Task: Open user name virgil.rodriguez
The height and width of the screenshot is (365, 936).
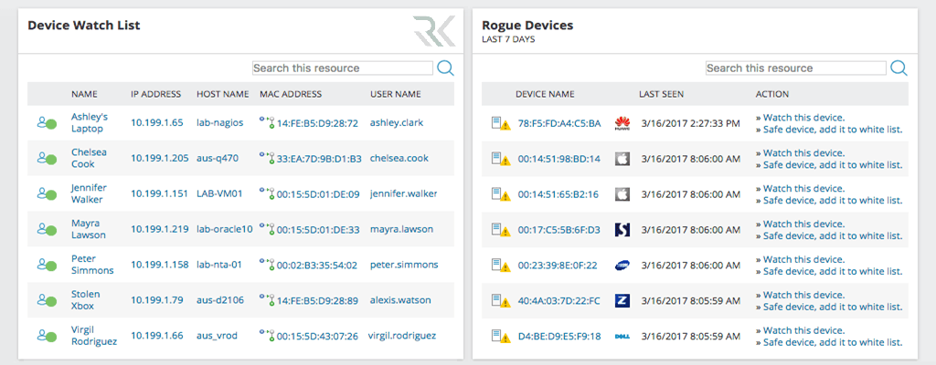Action: coord(402,336)
